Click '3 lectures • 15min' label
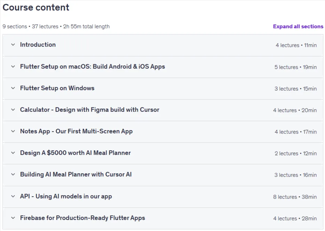Image resolution: width=325 pixels, height=231 pixels. pyautogui.click(x=295, y=89)
